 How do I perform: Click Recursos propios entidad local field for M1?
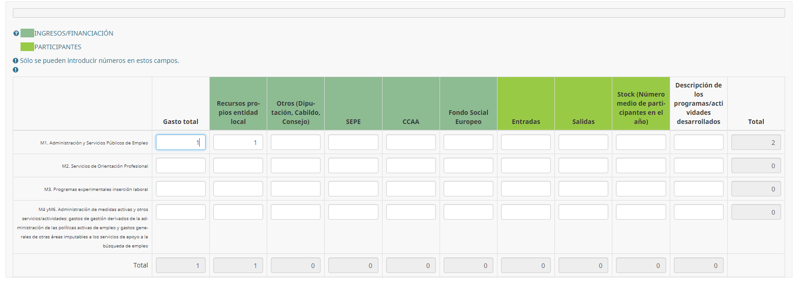(238, 142)
